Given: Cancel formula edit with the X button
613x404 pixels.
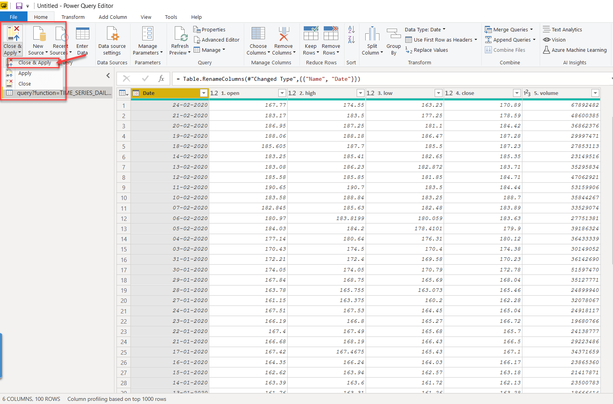Looking at the screenshot, I should (126, 79).
